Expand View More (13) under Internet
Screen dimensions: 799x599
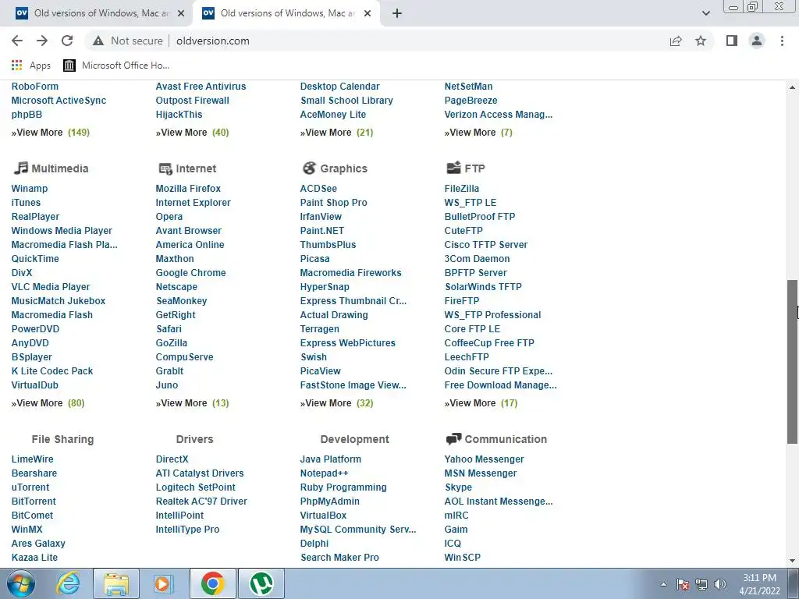192,403
